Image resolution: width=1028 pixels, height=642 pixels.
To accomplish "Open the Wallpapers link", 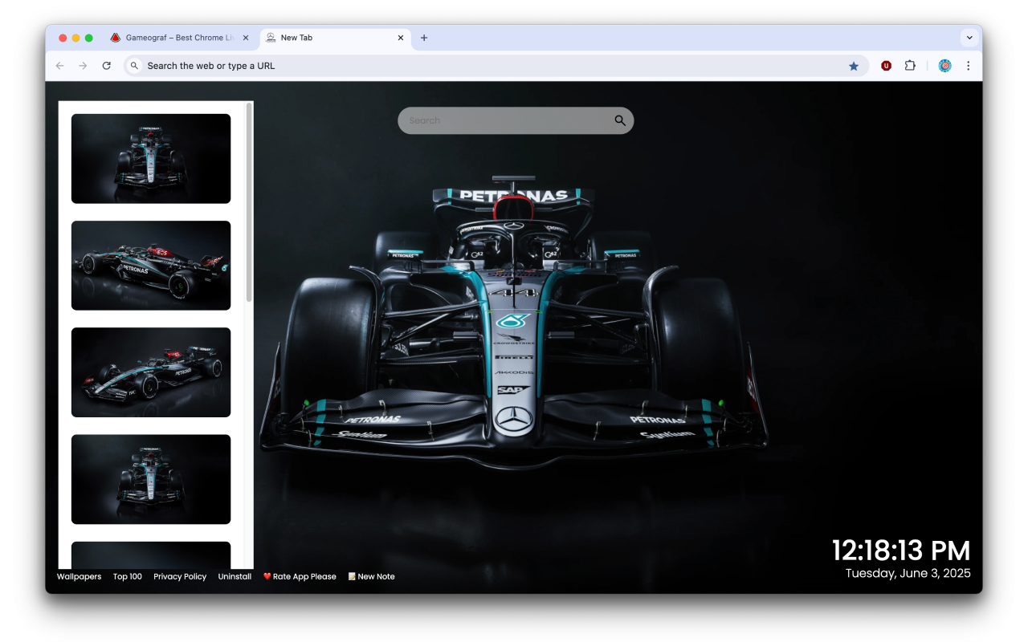I will 79,576.
